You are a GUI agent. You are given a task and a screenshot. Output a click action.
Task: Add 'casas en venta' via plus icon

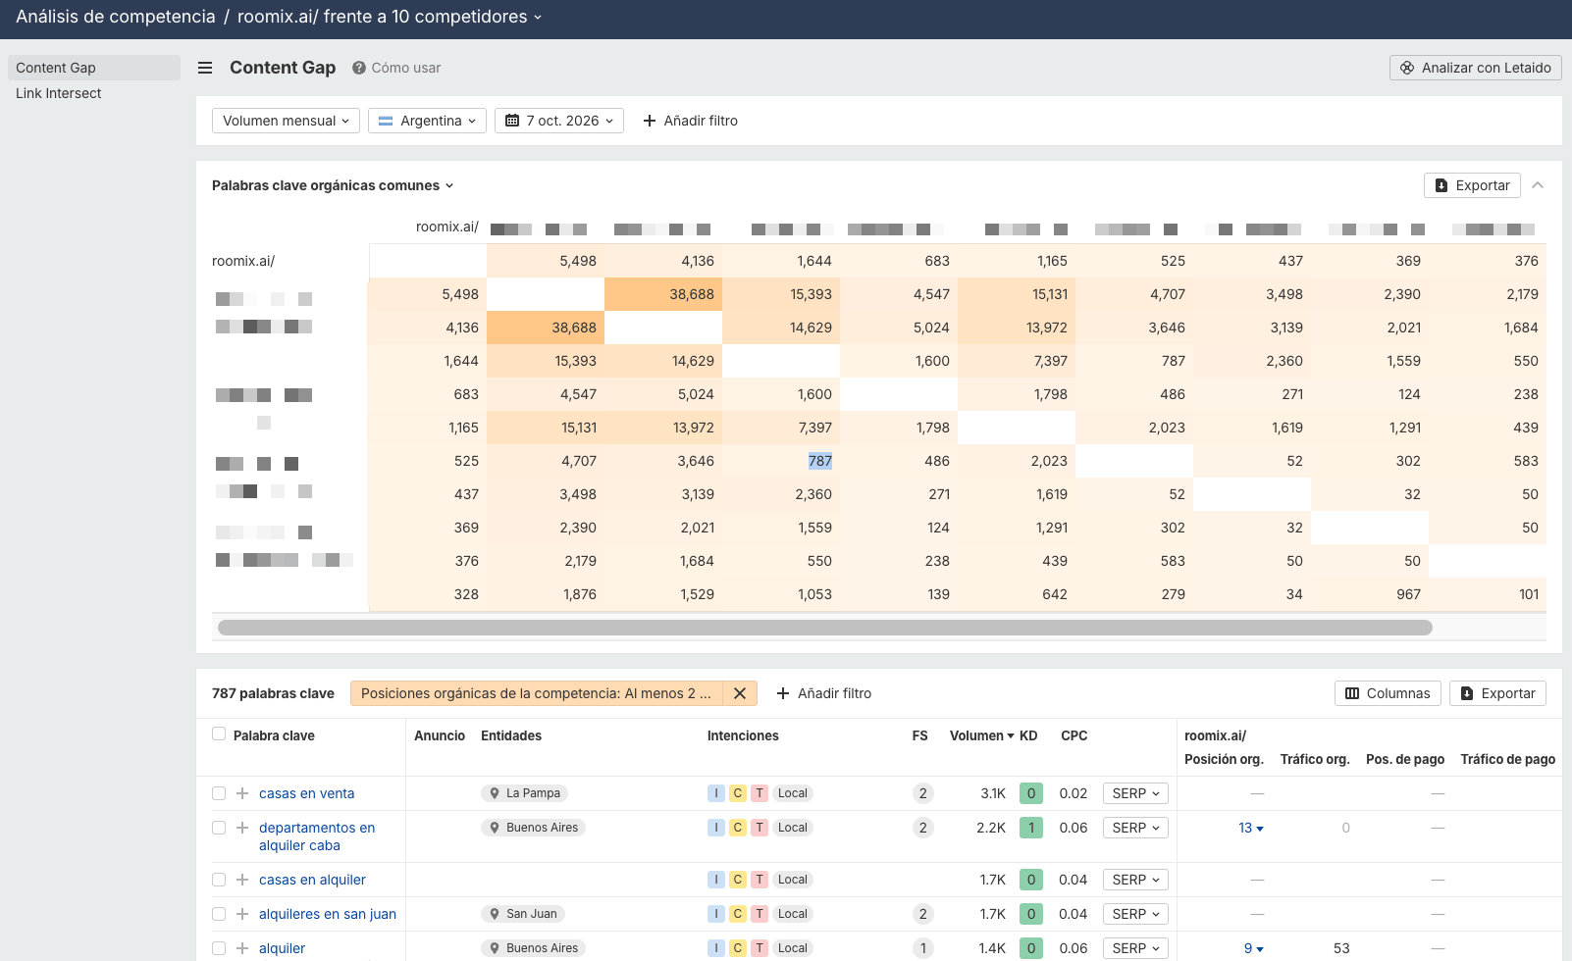pyautogui.click(x=242, y=793)
